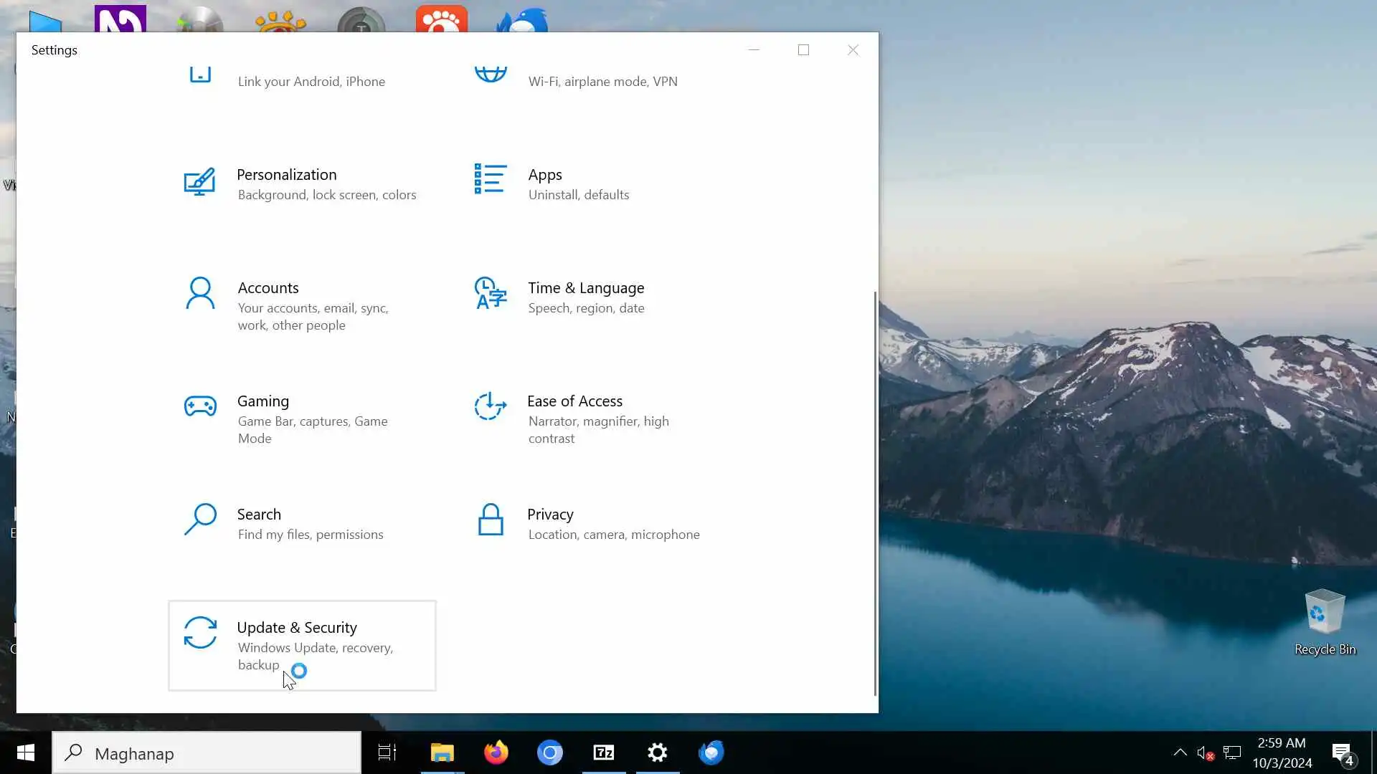Open the Personalization settings icon
Viewport: 1377px width, 774px height.
click(x=199, y=182)
